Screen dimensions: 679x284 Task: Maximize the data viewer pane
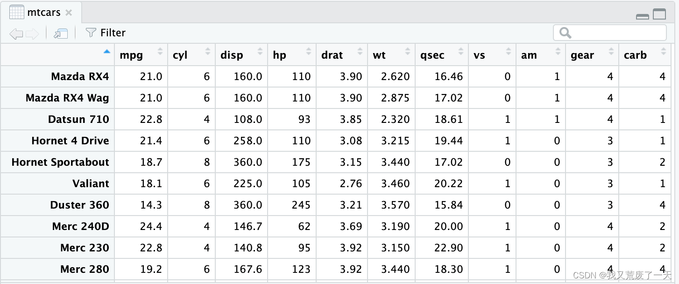[659, 14]
